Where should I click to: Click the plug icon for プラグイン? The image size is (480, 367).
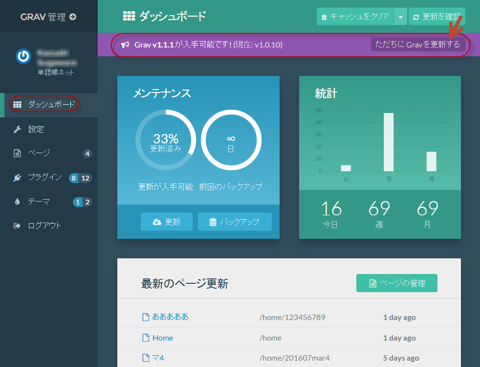coord(17,178)
